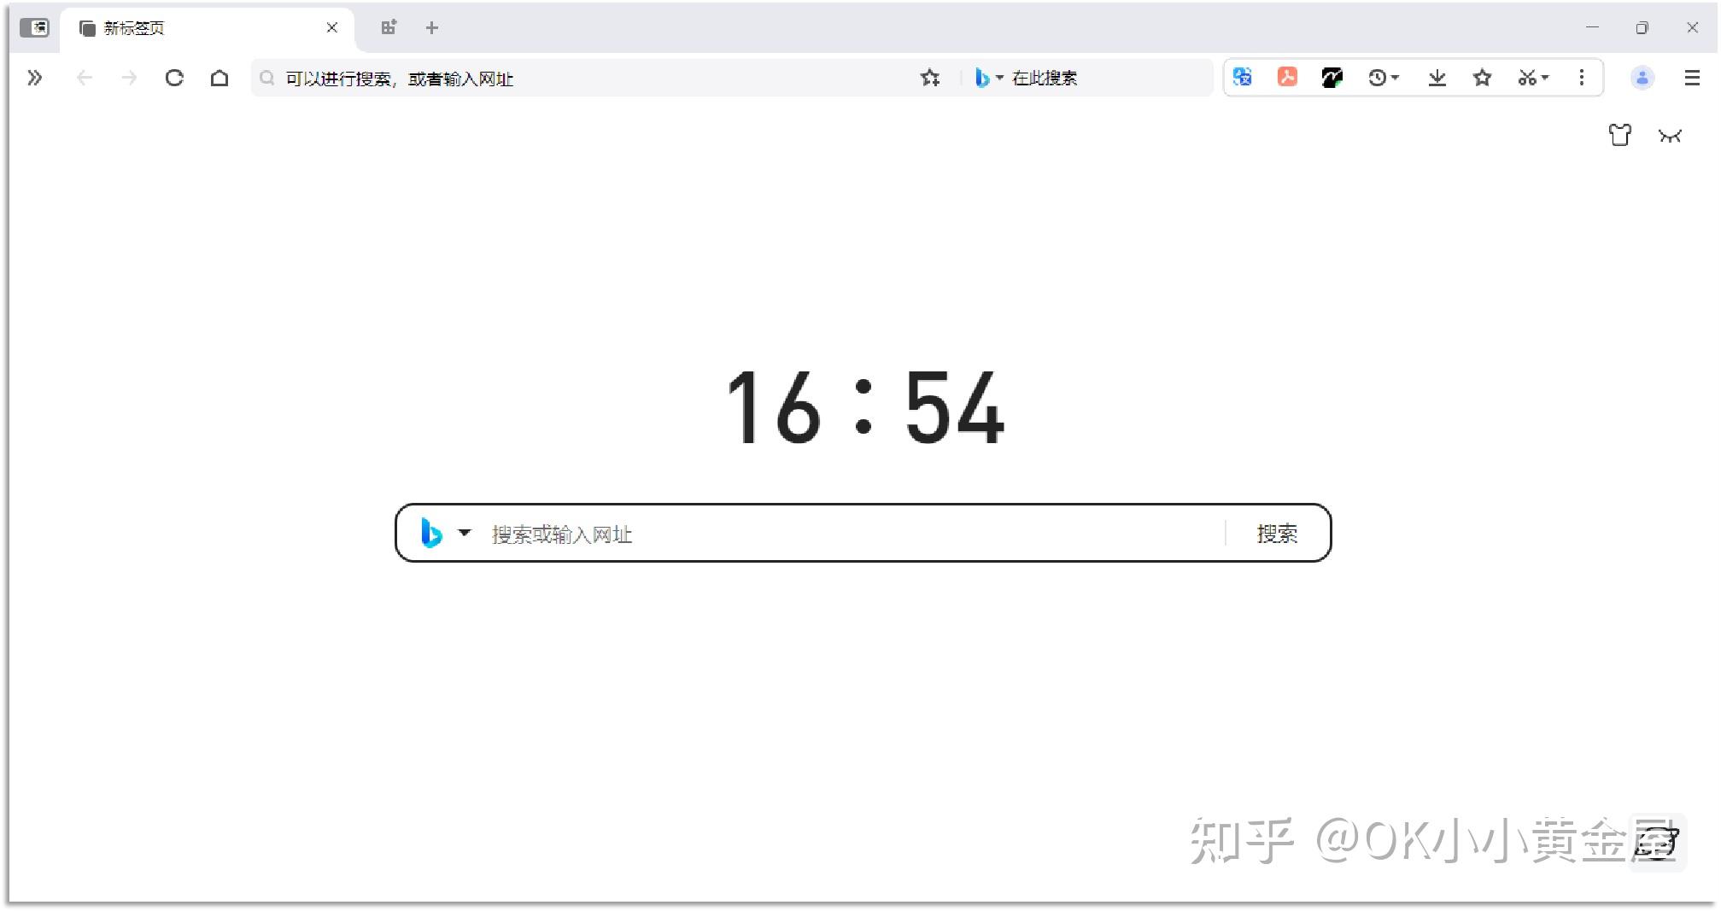The width and height of the screenshot is (1721, 911).
Task: Click the Bing logo in the search box
Action: 431,534
